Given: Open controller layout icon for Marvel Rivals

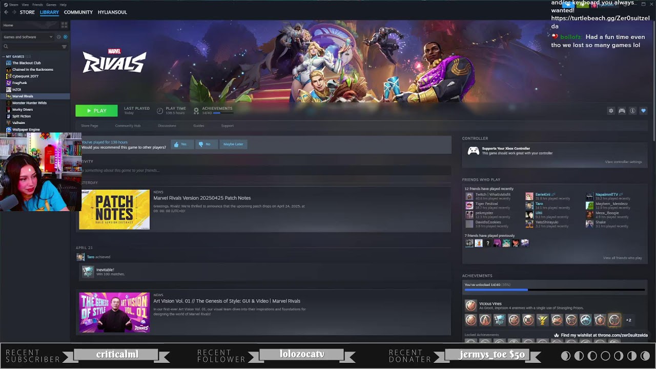Looking at the screenshot, I should [622, 111].
